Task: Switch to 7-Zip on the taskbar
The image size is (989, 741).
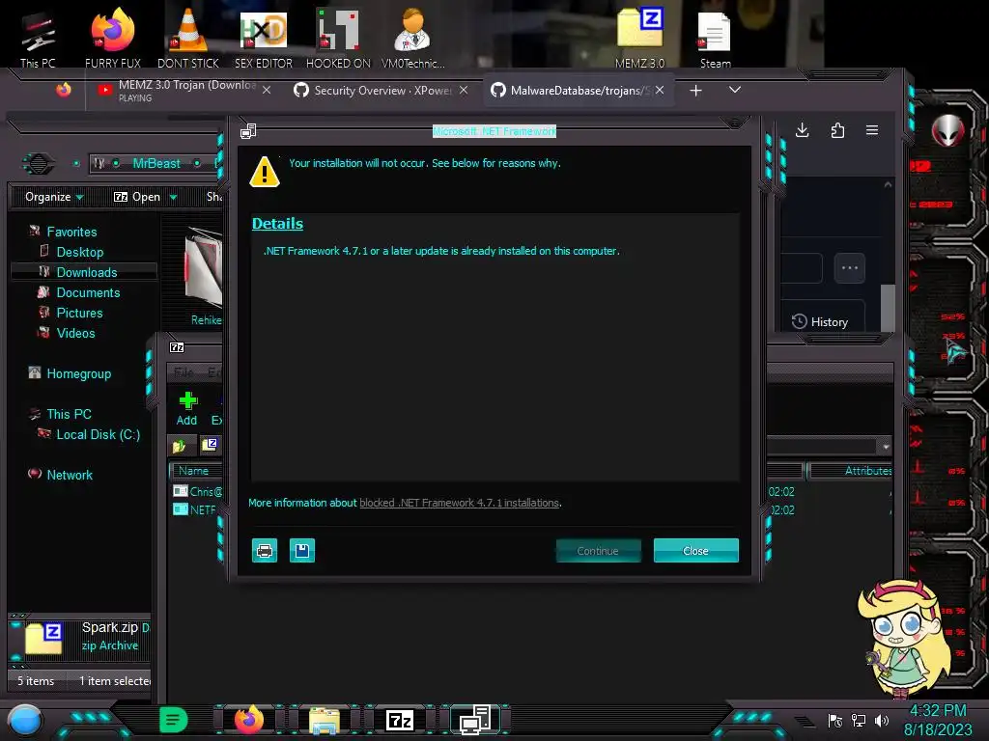Action: 400,720
